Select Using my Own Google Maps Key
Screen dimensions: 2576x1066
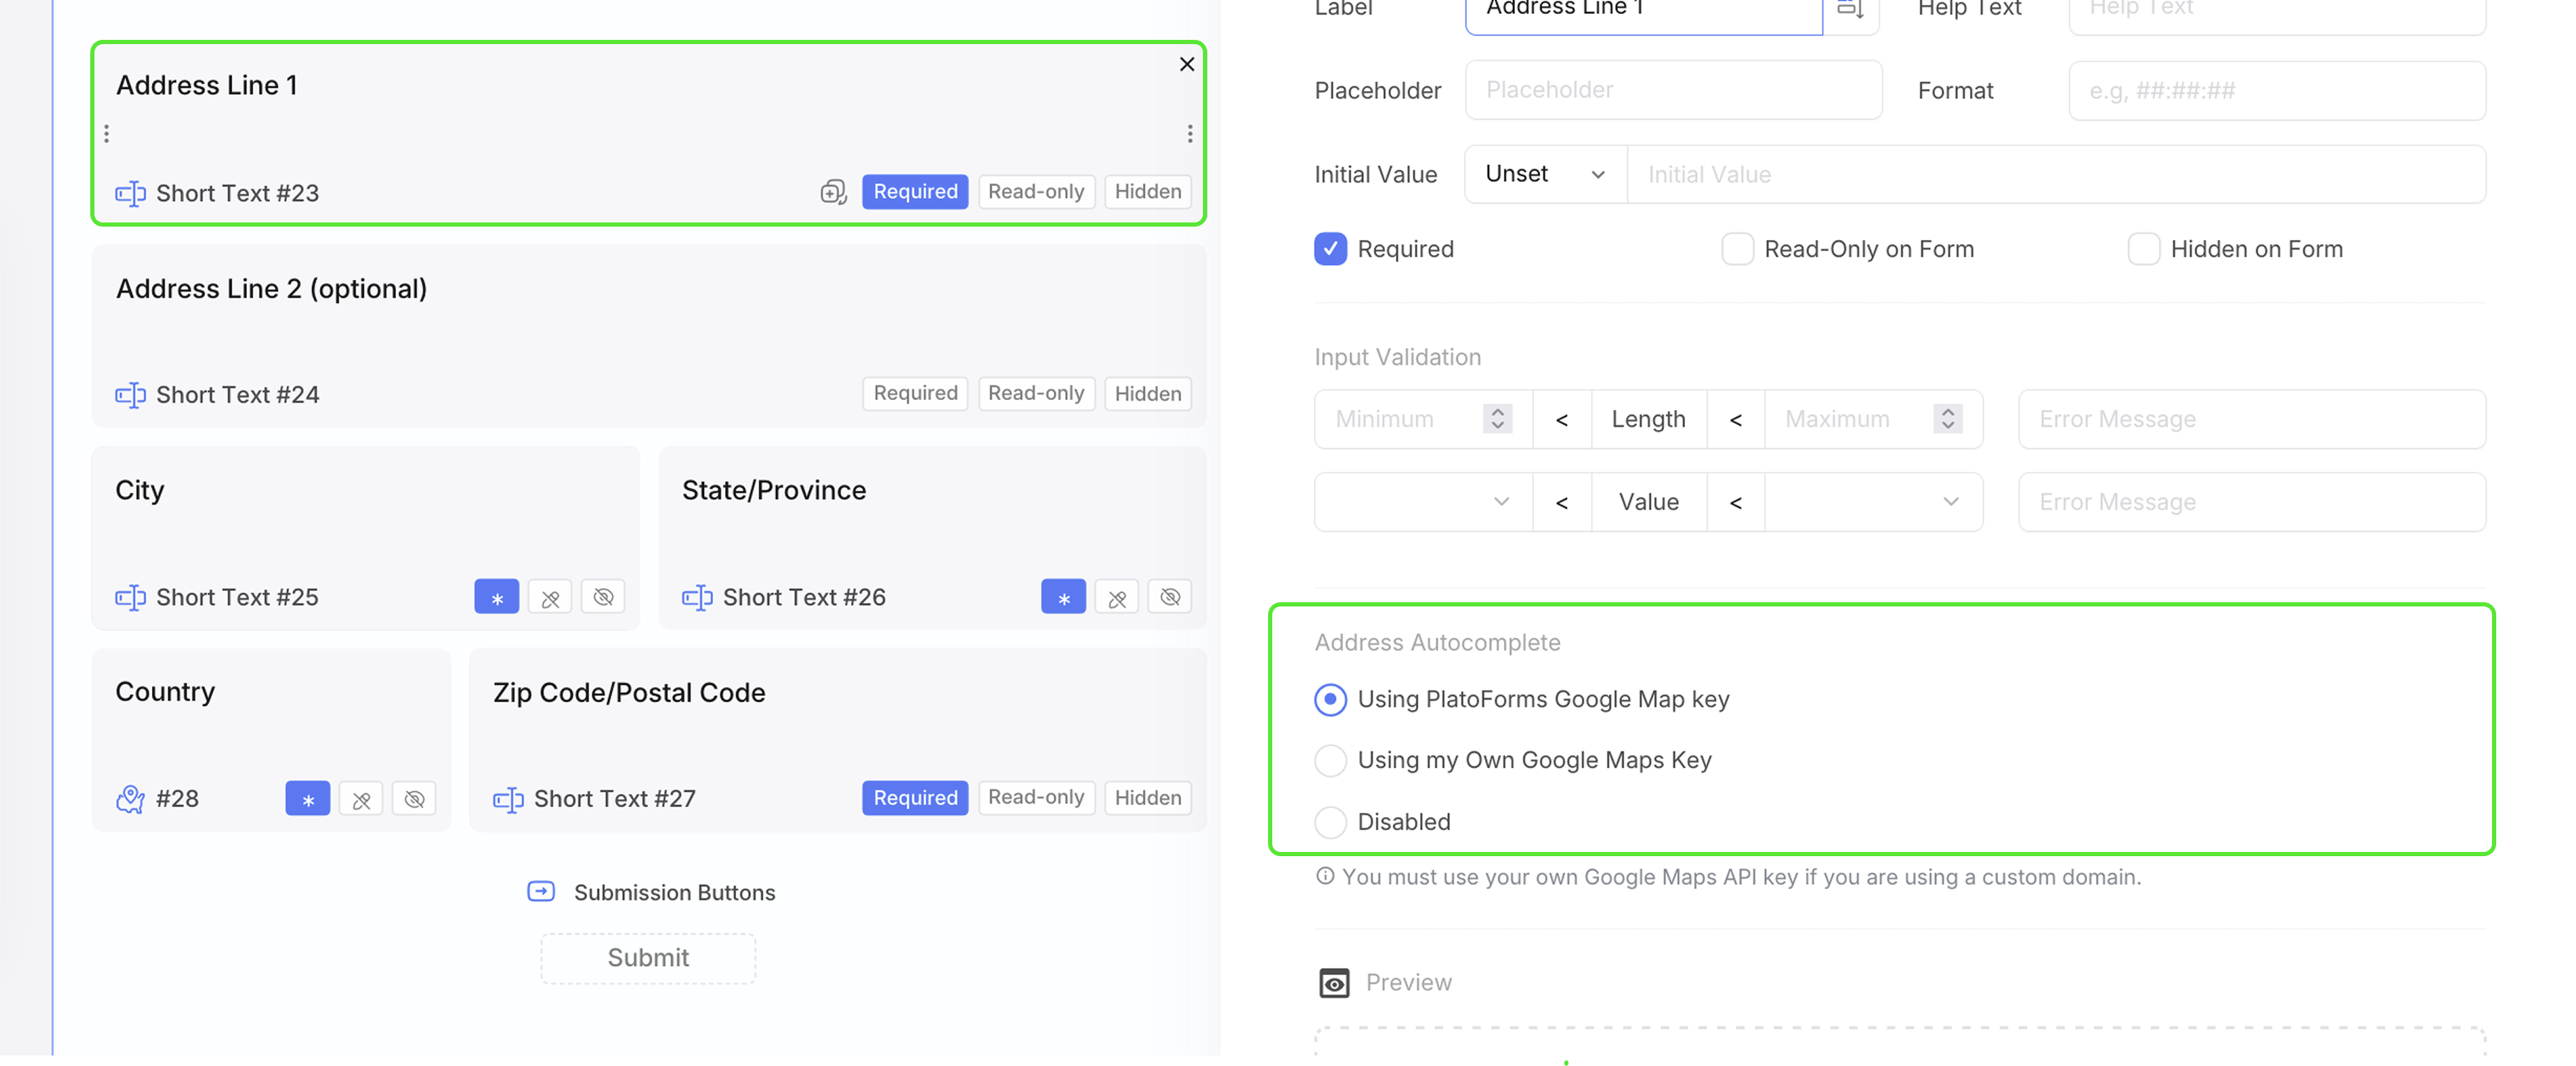pos(1330,760)
